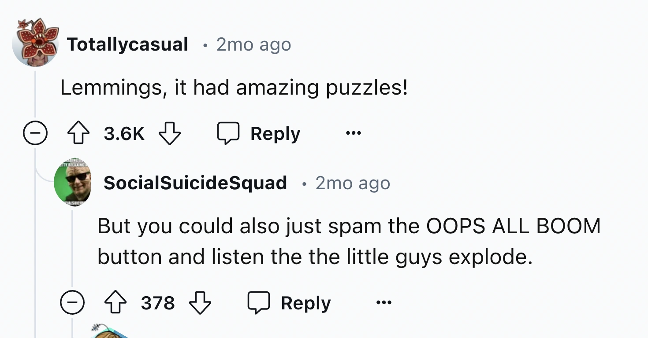Open Totallycasual's profile avatar
Screen dimensions: 648x338
click(35, 43)
